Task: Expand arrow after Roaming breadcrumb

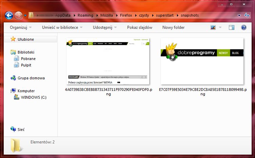Action: [97, 16]
